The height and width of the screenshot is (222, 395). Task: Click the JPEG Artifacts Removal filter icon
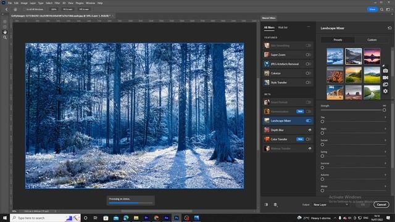pyautogui.click(x=267, y=64)
